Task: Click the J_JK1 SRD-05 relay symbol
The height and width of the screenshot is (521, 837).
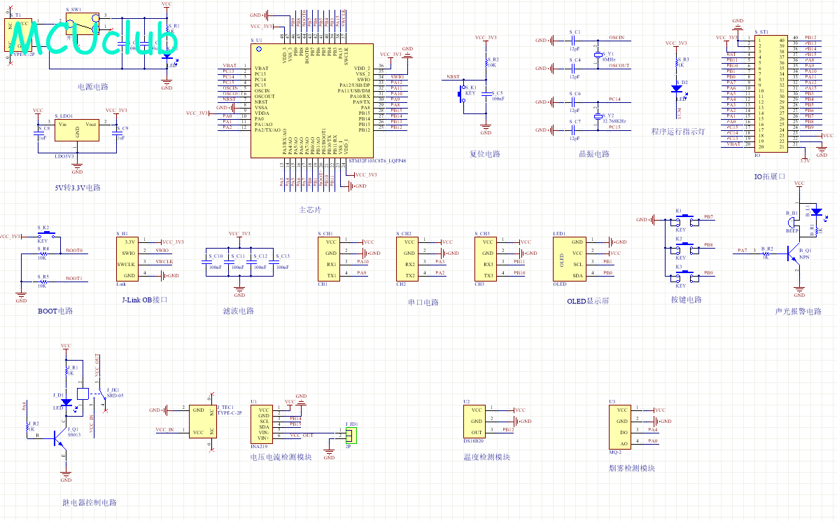Action: (91, 394)
